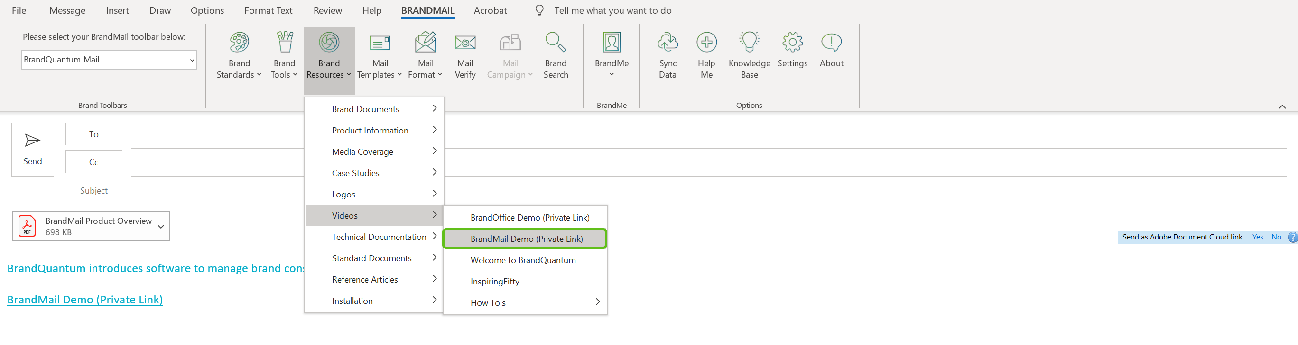Expand the Product Information submenu
The image size is (1298, 345).
[374, 130]
